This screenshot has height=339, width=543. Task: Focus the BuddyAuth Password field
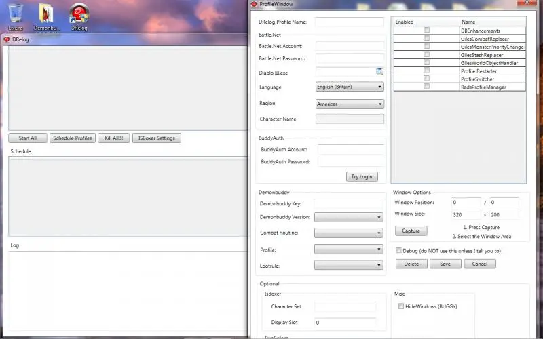click(x=351, y=161)
